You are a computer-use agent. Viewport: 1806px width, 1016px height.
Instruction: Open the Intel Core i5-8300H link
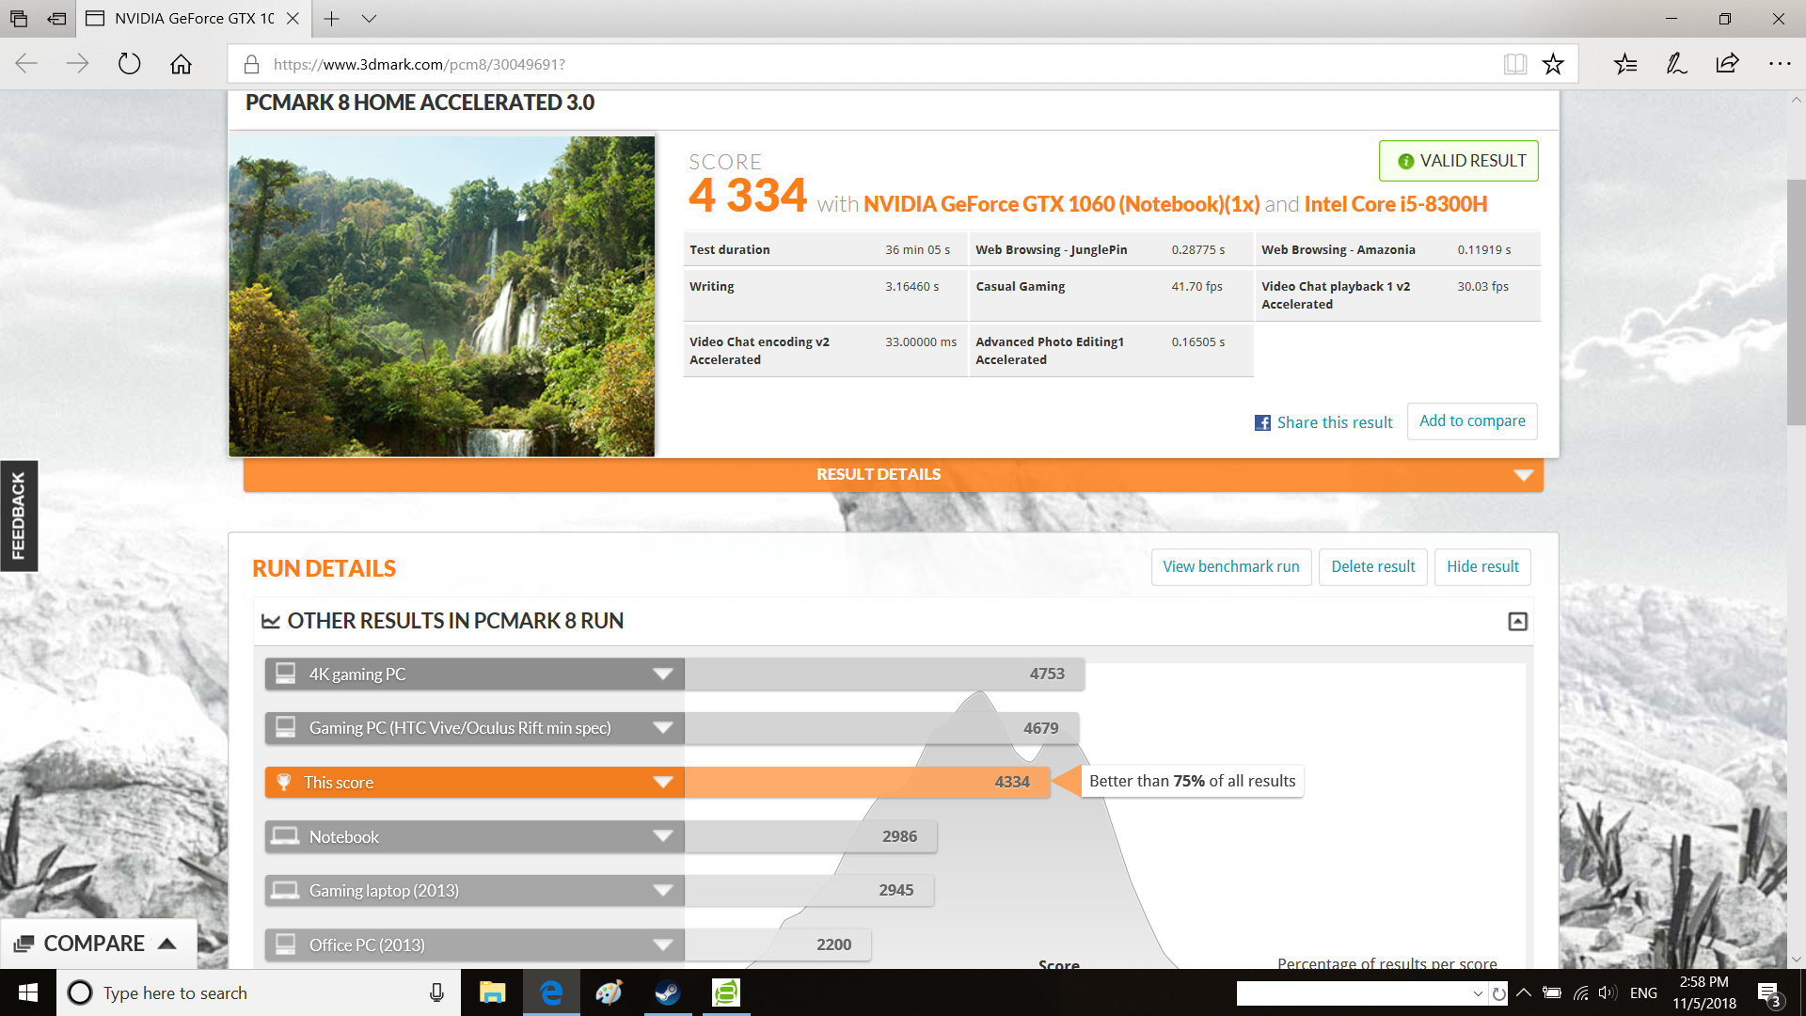(x=1396, y=204)
